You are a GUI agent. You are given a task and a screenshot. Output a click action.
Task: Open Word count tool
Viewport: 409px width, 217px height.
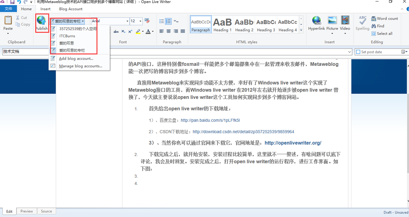coord(384,18)
